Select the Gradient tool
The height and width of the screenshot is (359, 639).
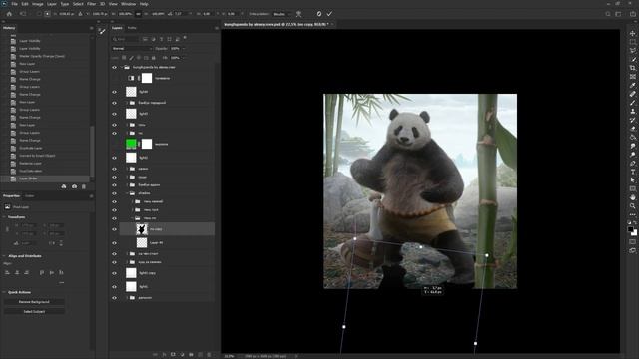coord(632,137)
